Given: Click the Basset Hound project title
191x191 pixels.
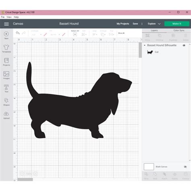Looking at the screenshot, I should [69, 24].
